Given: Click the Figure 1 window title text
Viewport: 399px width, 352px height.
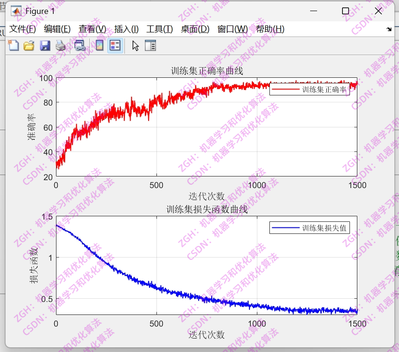Looking at the screenshot, I should pyautogui.click(x=40, y=11).
